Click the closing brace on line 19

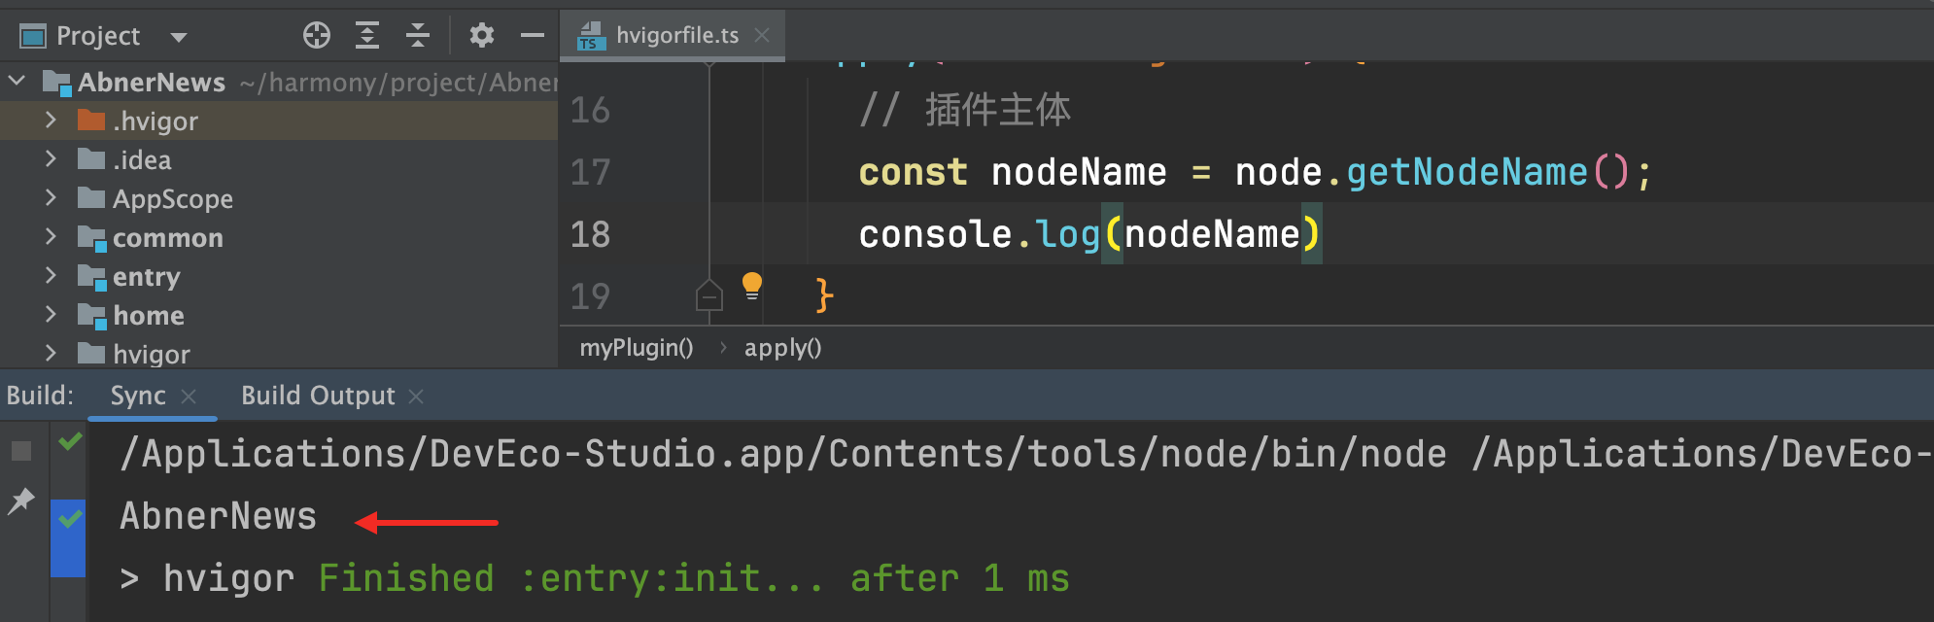coord(824,294)
